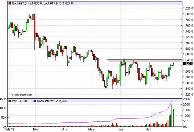This screenshot has width=194, height=132.
Task: Click the 100K right-side open interest label
Action: 186,116
